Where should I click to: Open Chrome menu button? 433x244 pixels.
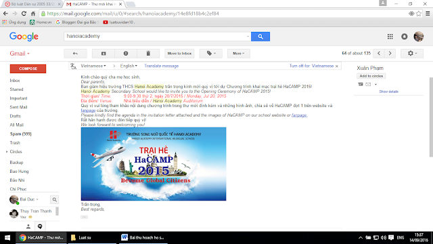(428, 14)
